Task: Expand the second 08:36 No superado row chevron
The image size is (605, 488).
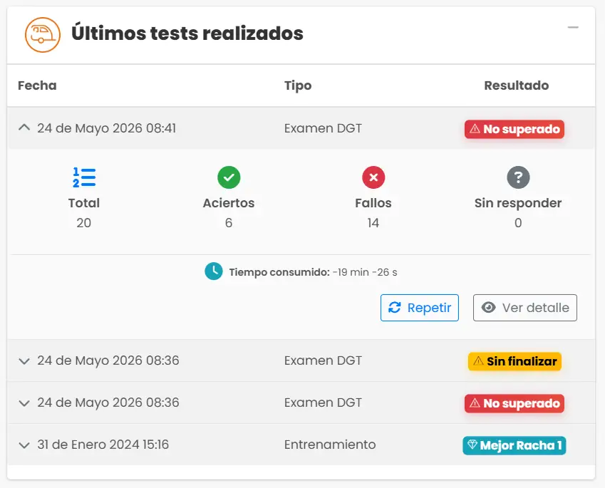Action: click(24, 403)
